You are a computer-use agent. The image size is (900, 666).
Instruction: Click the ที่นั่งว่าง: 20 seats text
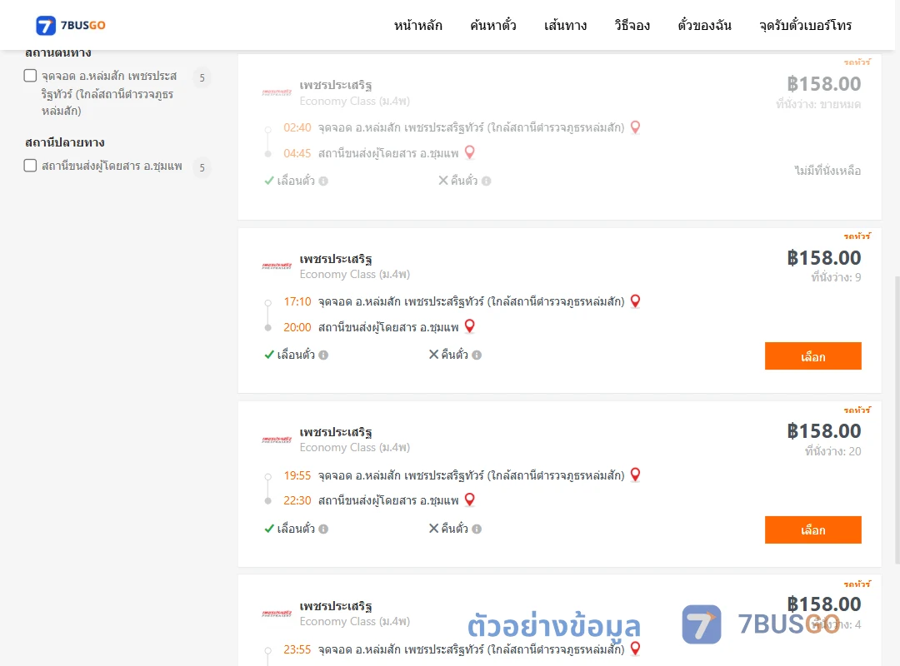point(832,451)
